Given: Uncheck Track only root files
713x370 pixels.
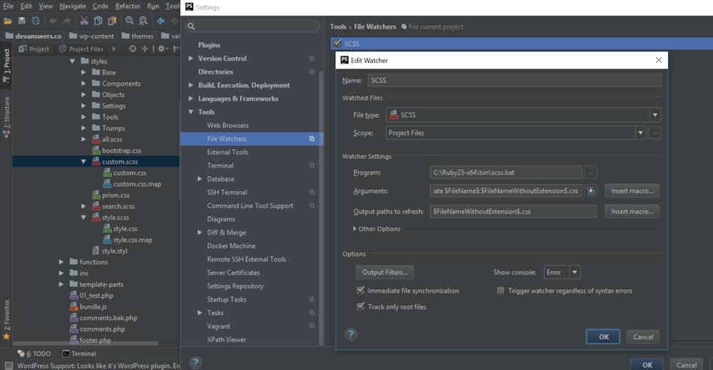Looking at the screenshot, I should 361,307.
